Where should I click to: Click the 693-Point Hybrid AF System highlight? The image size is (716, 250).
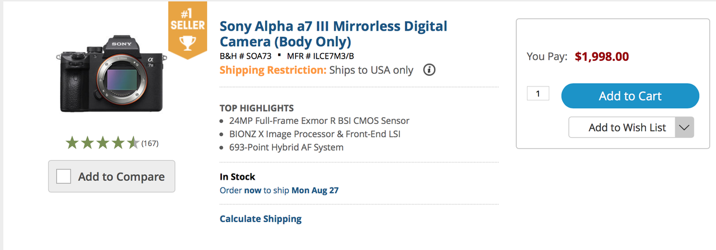[x=286, y=147]
